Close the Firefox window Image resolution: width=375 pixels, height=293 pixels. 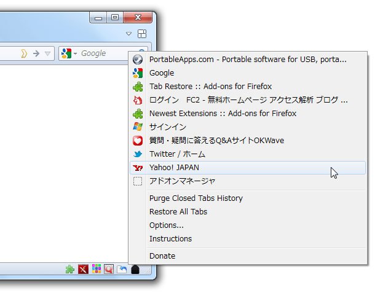(x=138, y=18)
